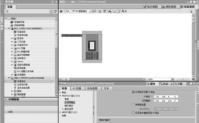This screenshot has width=199, height=123.
Task: Click the zoom slider in editor status bar
Action: coord(183,79)
